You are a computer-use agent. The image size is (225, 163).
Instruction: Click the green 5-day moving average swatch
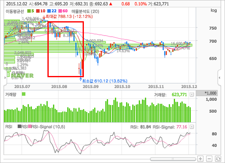tap(29, 11)
